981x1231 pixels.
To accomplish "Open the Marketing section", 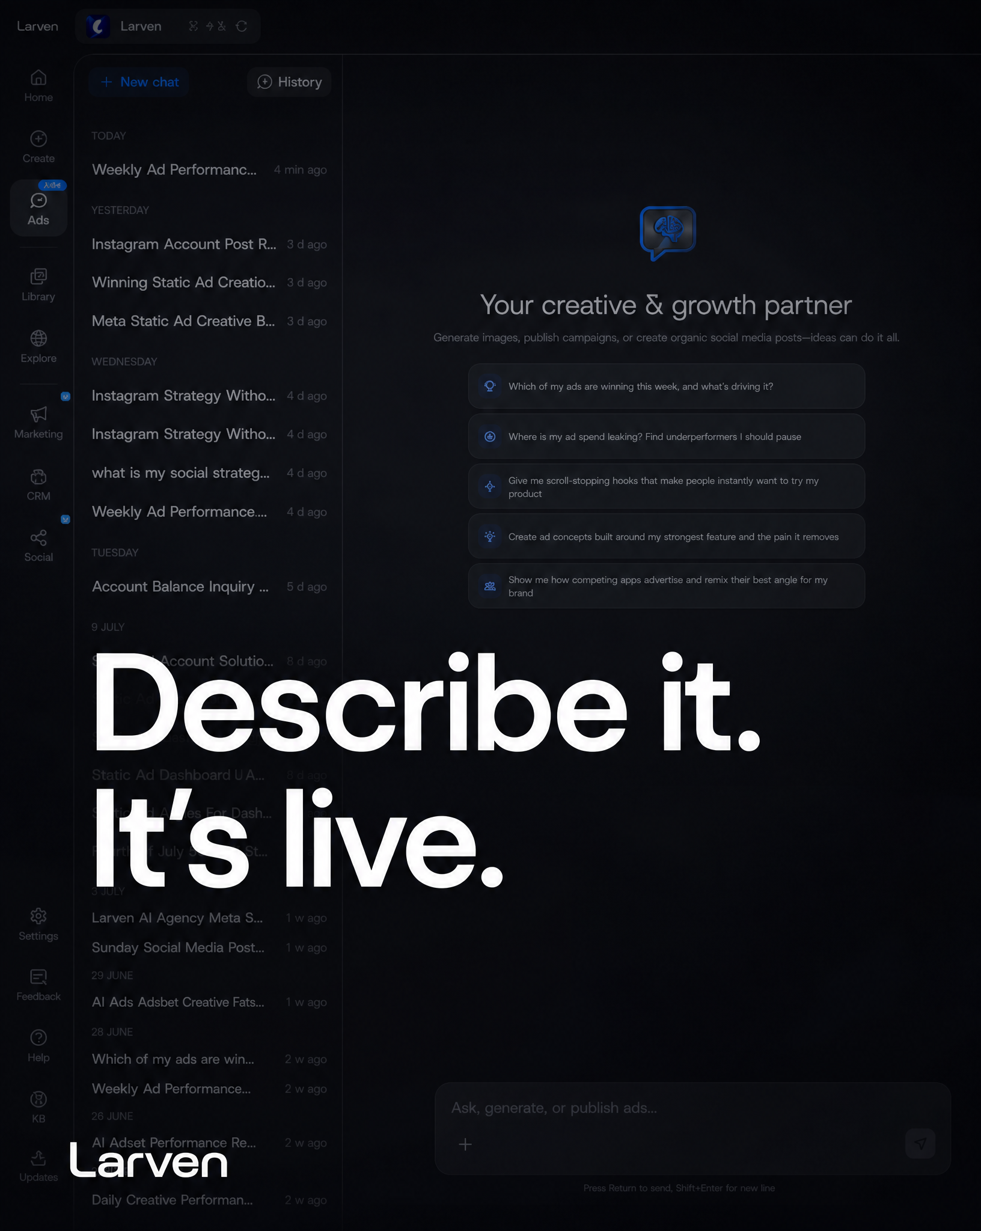I will (x=38, y=423).
